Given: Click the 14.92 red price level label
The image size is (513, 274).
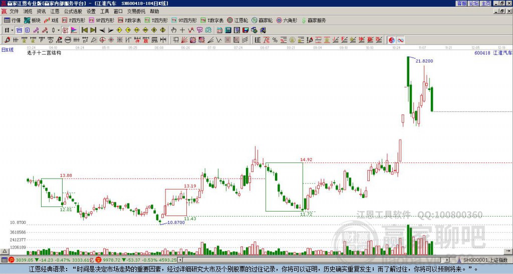Looking at the screenshot, I should 306,159.
